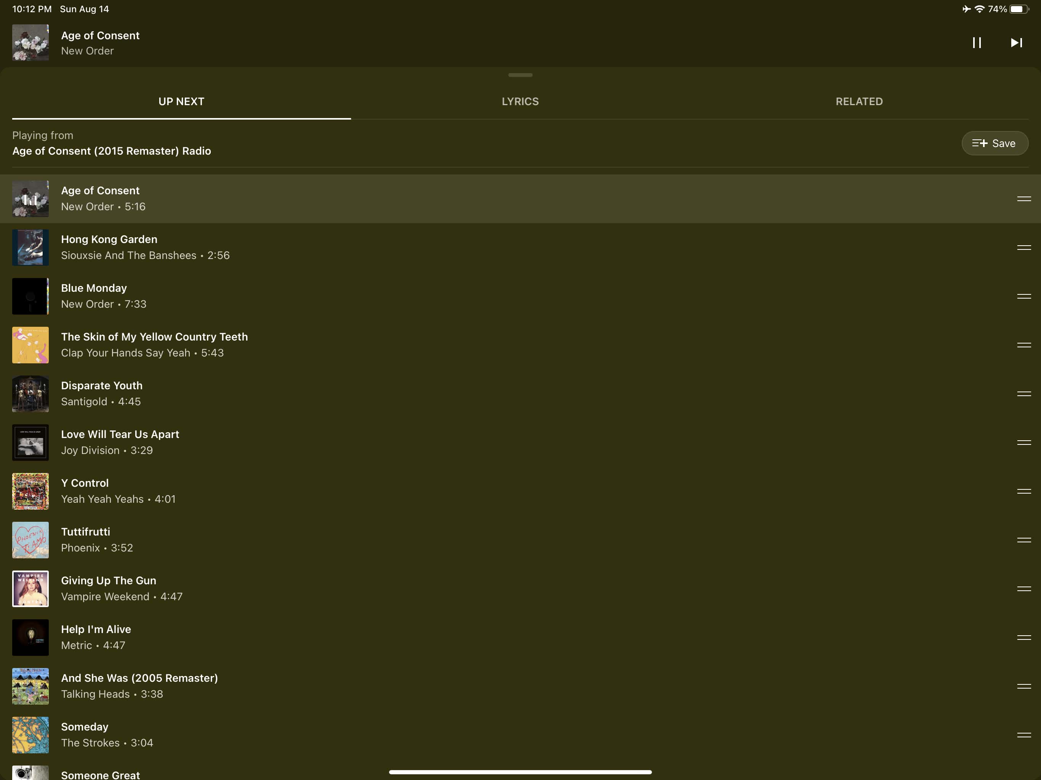Switch to the Lyrics tab

pyautogui.click(x=520, y=102)
